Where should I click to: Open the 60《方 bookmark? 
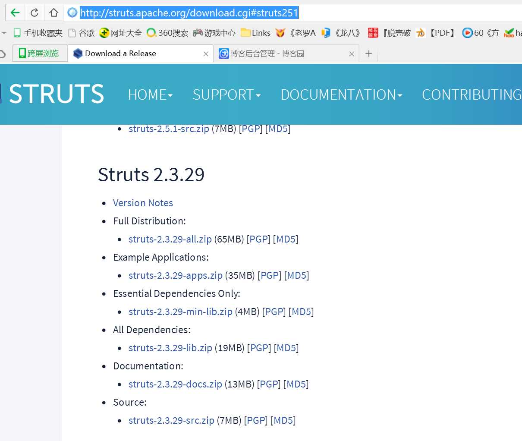pos(480,33)
